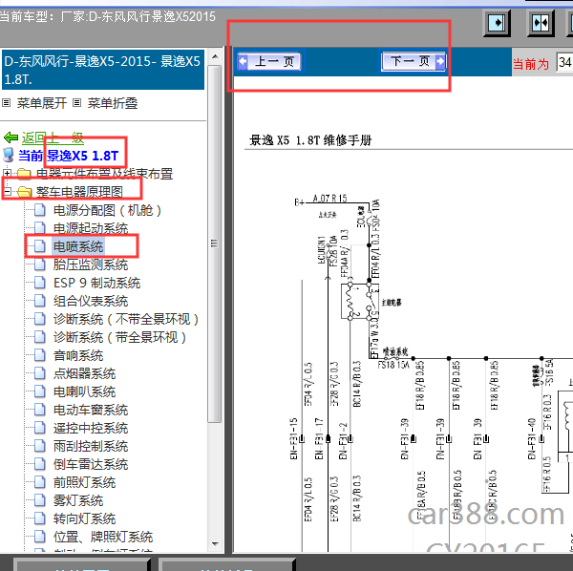Click the previous page button 上一页
573x571 pixels.
point(269,61)
